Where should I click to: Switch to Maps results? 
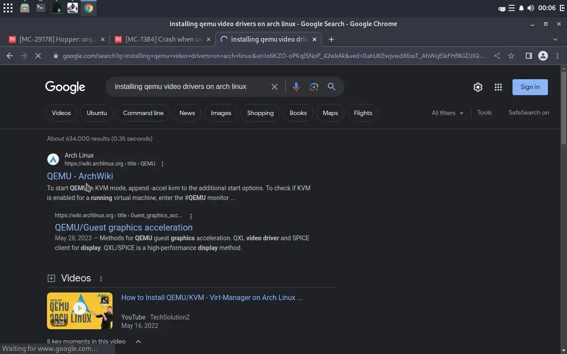tap(330, 113)
